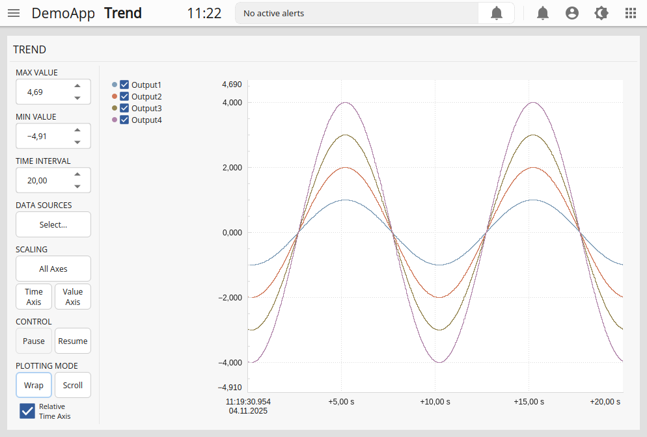Viewport: 647px width, 437px height.
Task: Decrease Min Value with down arrow
Action: (77, 142)
